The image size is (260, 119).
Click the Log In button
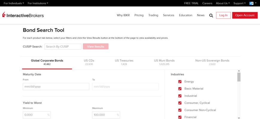[223, 15]
